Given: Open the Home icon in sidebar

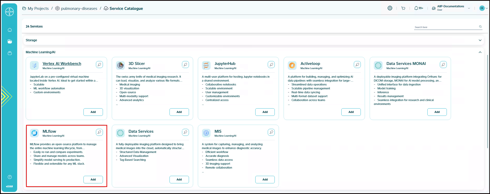Looking at the screenshot, I should tap(10, 30).
